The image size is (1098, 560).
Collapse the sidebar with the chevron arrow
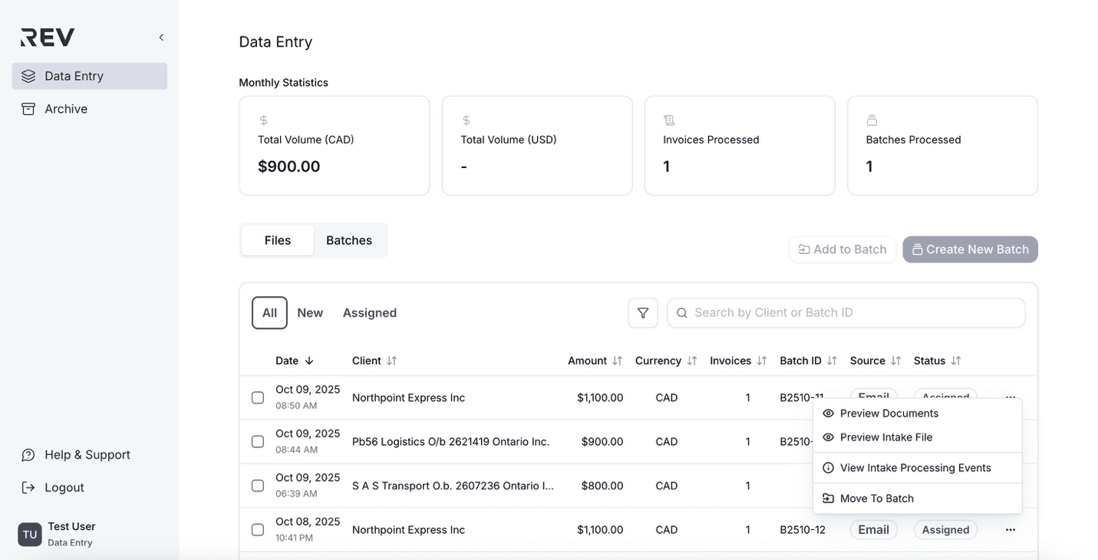tap(161, 38)
